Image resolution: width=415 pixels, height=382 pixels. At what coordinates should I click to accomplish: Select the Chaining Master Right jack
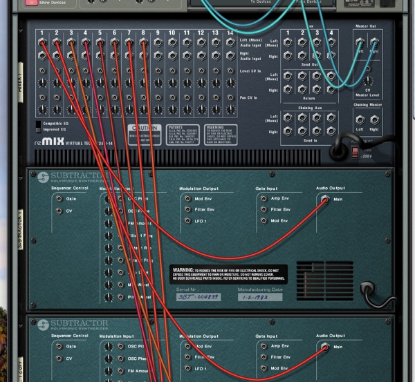[374, 119]
